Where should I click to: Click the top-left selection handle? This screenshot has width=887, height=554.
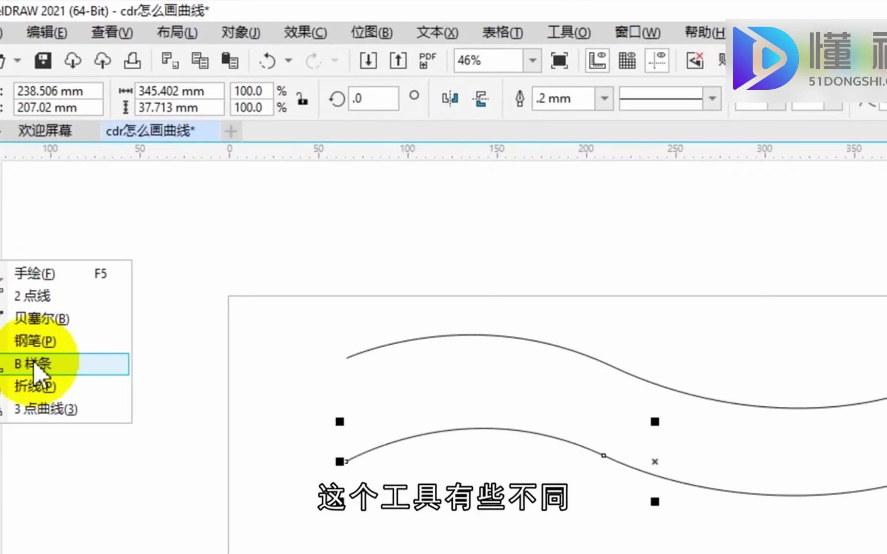340,422
